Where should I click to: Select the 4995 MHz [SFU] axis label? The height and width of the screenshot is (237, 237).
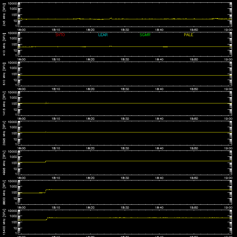click(x=4, y=163)
